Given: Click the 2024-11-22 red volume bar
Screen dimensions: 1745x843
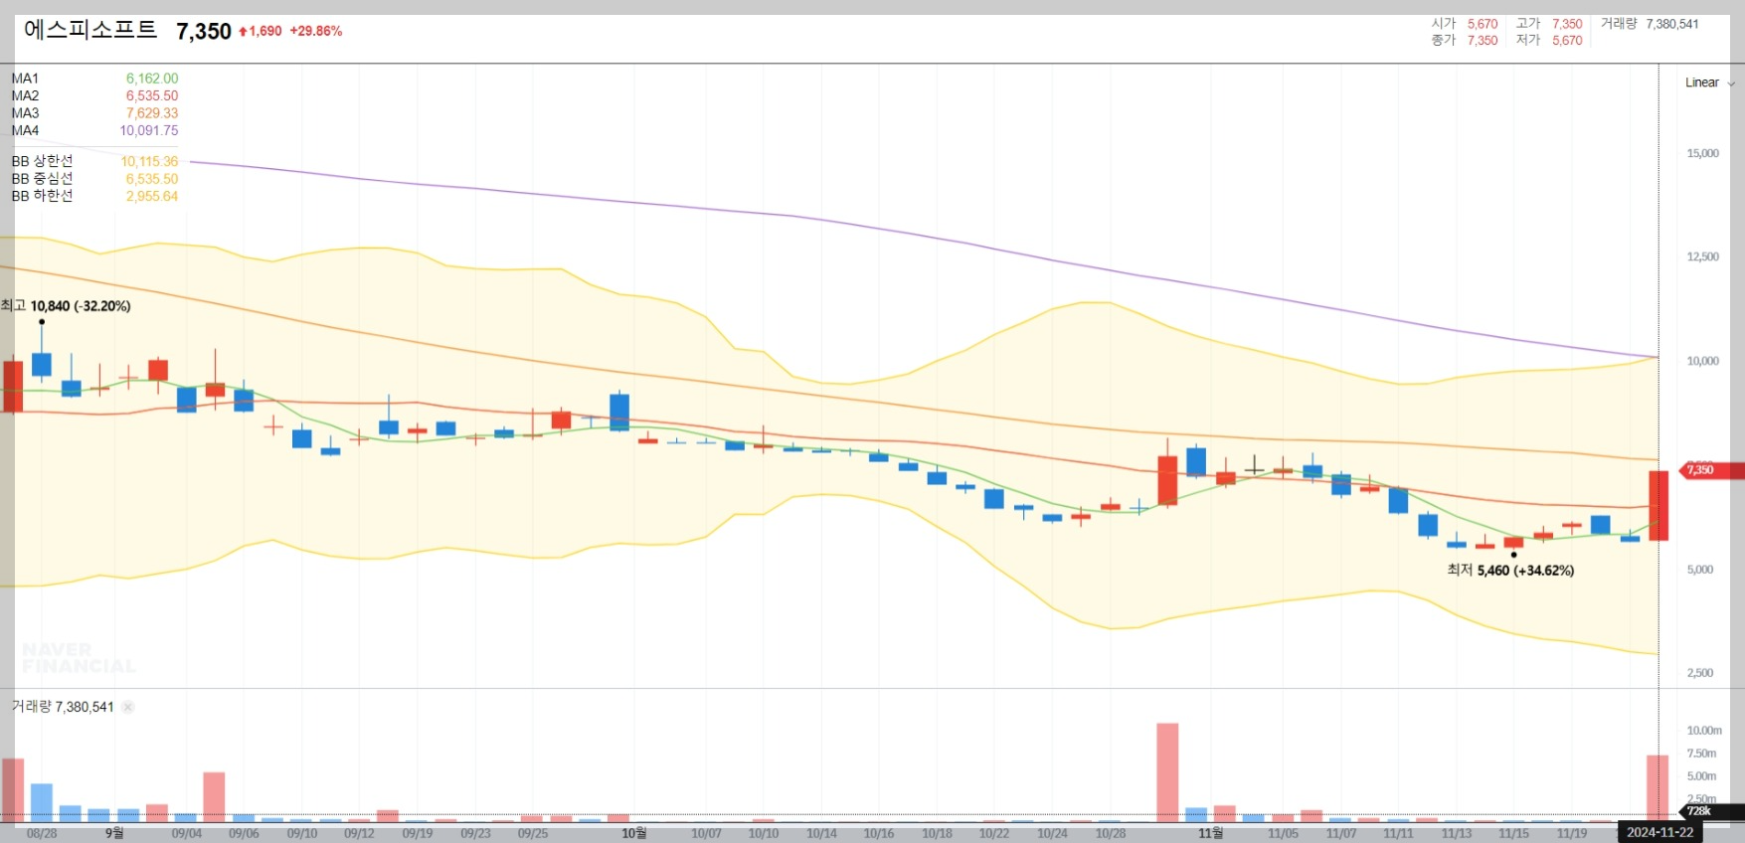Looking at the screenshot, I should (1658, 788).
